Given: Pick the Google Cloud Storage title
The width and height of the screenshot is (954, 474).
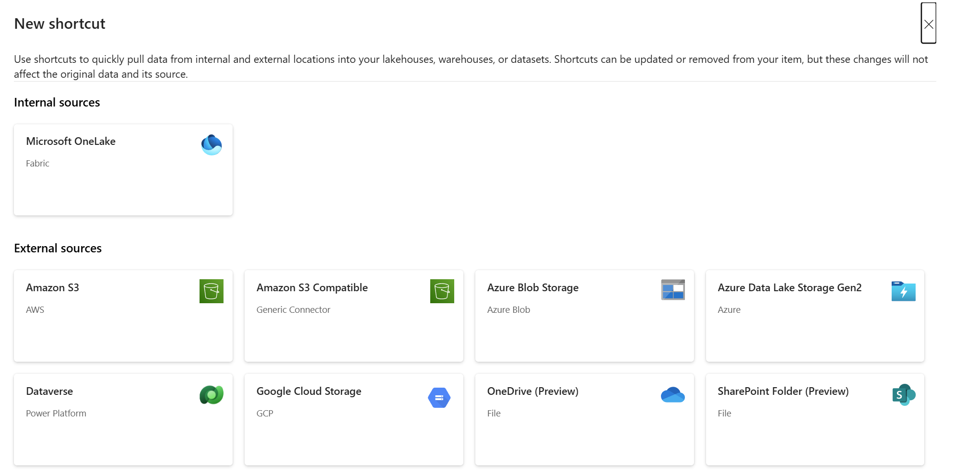Looking at the screenshot, I should coord(308,391).
